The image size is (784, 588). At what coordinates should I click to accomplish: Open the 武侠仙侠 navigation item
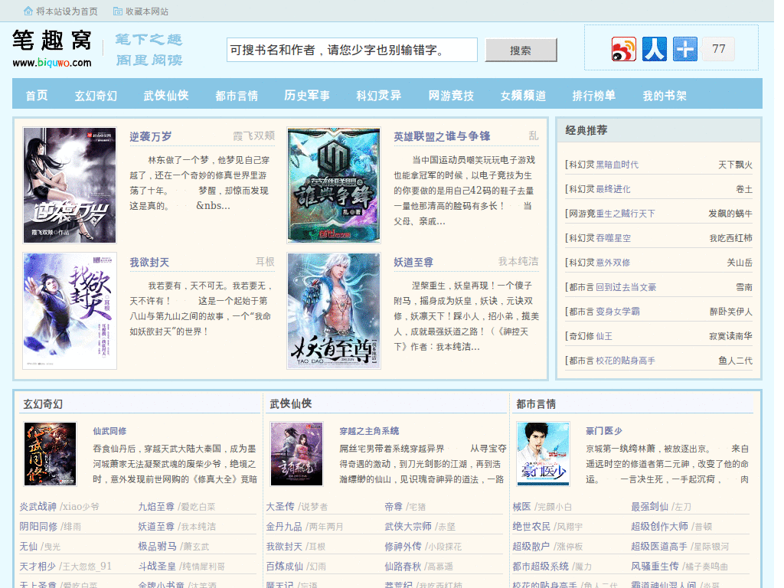tap(166, 96)
